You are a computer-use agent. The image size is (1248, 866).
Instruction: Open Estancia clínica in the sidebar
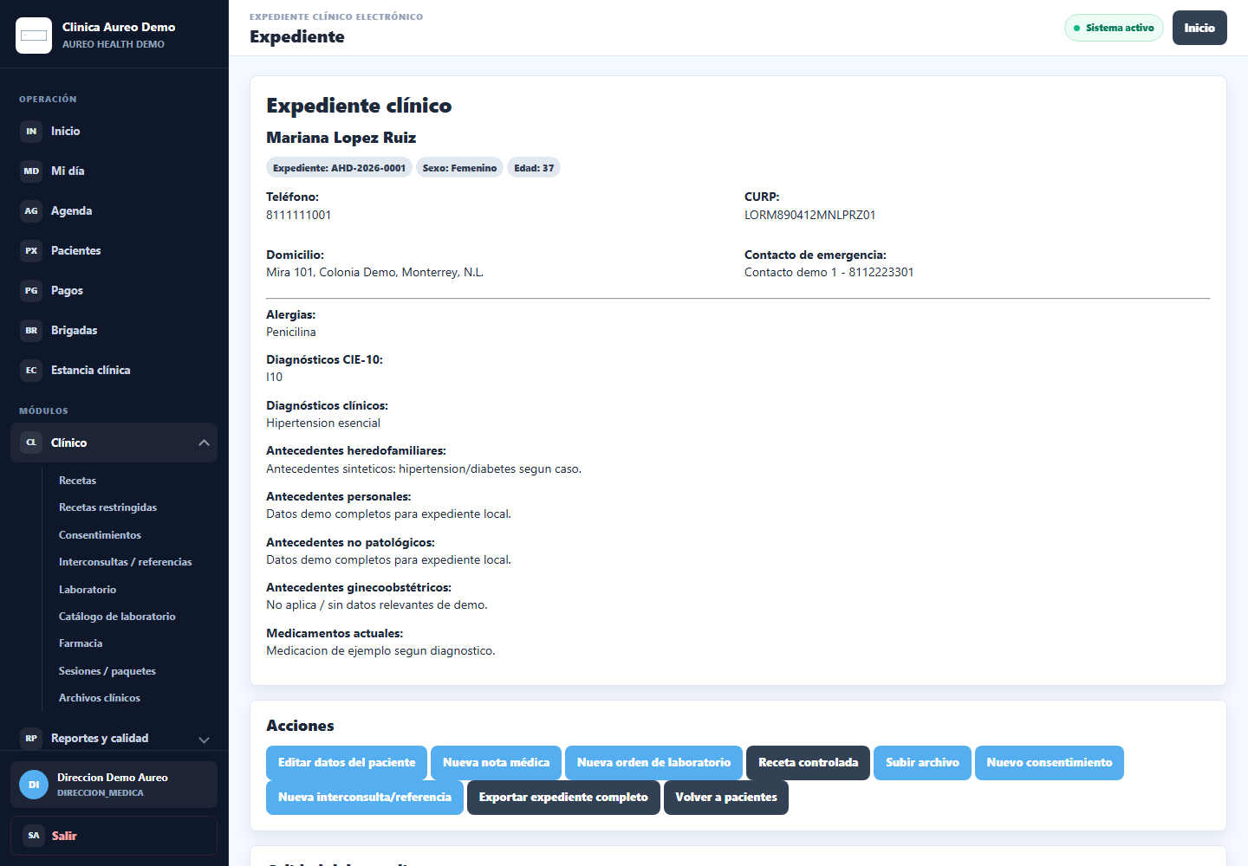pyautogui.click(x=114, y=371)
